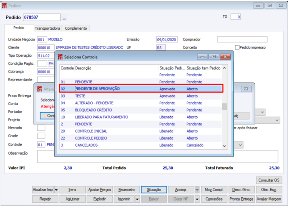The image size is (289, 206).
Task: Click the Pedido number input field
Action: (x=42, y=17)
